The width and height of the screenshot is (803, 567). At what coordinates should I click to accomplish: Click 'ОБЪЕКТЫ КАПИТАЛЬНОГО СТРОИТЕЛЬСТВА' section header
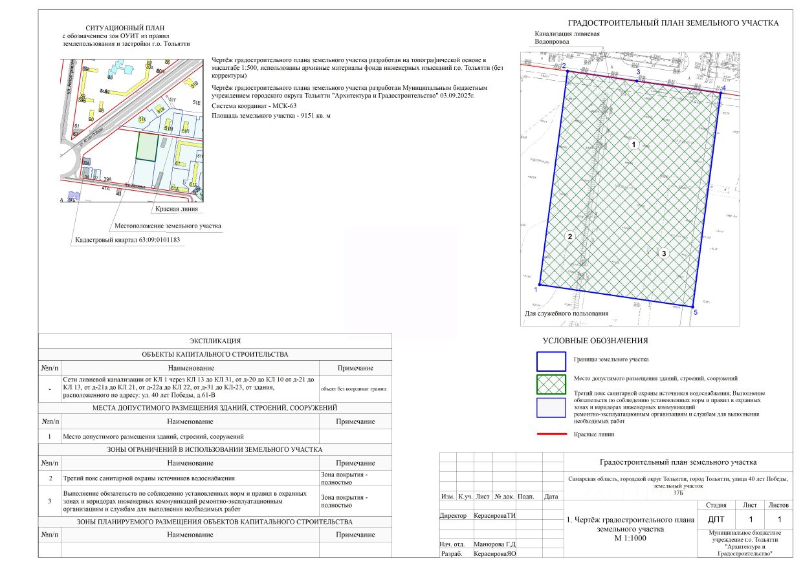(215, 354)
